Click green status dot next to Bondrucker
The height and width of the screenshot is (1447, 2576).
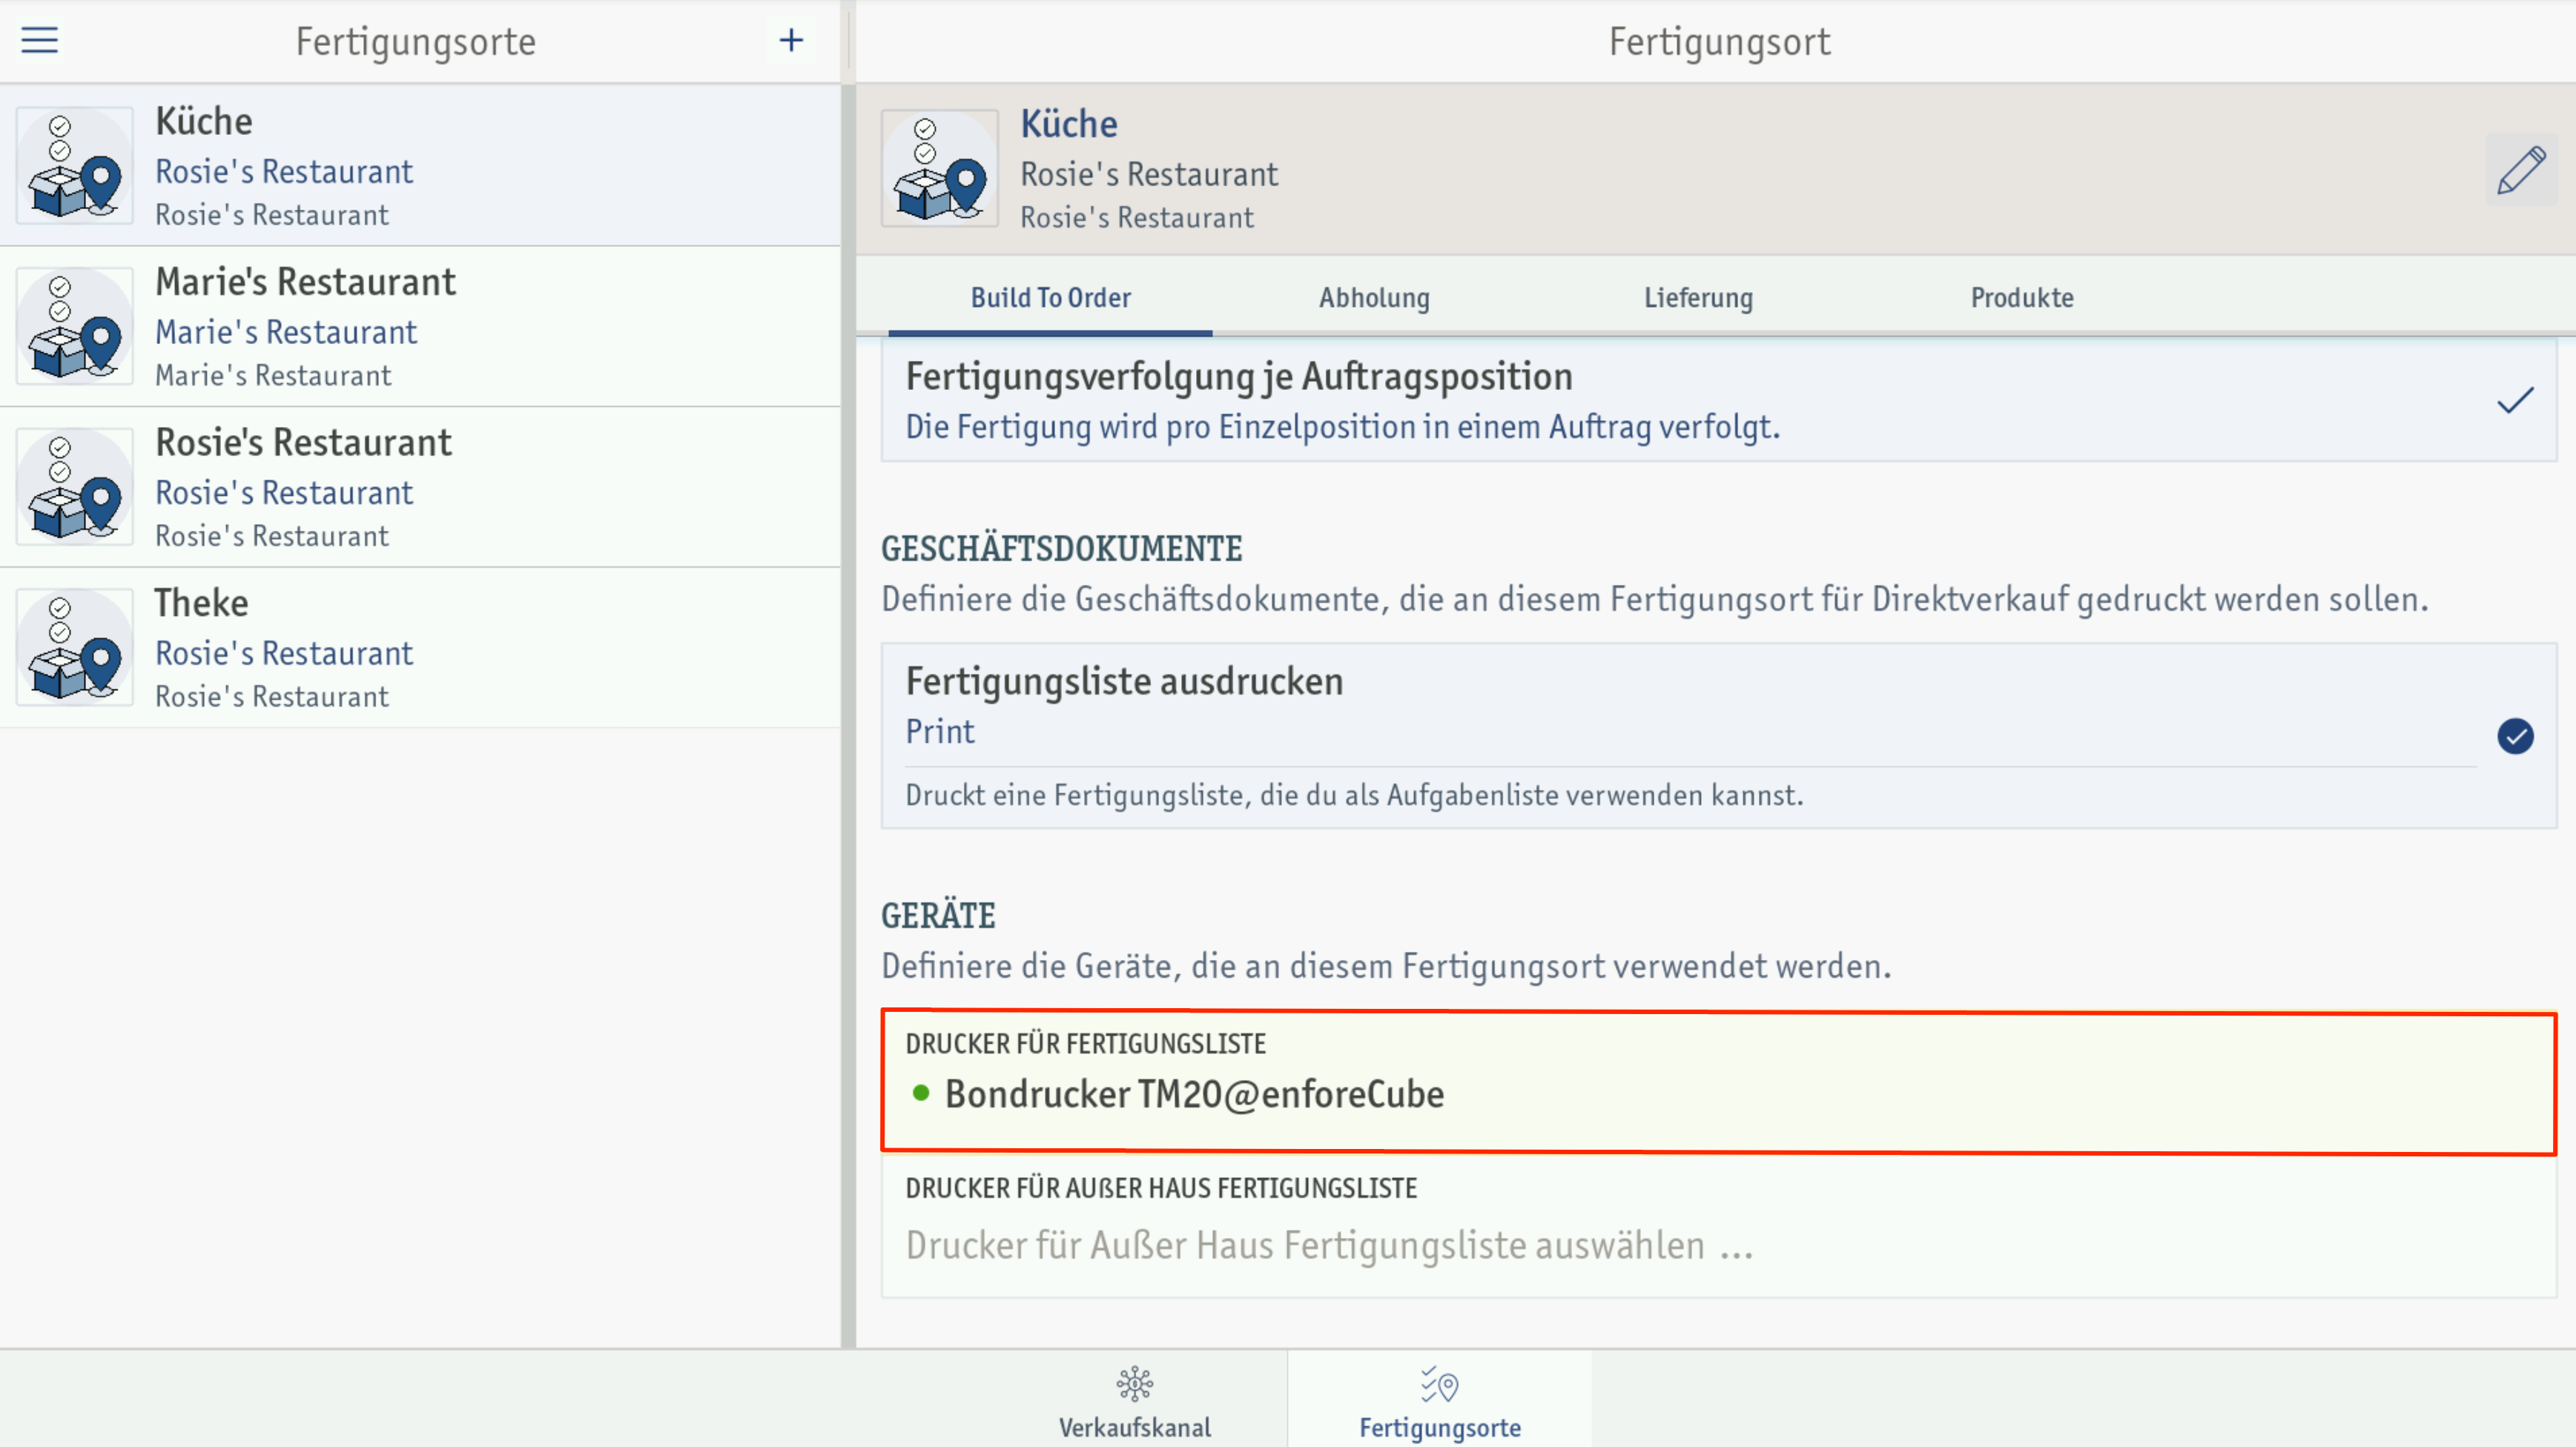(x=921, y=1093)
